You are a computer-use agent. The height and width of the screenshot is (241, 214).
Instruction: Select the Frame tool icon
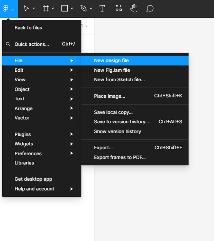tap(46, 9)
